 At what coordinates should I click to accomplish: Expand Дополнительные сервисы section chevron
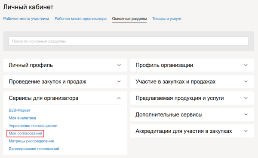click(x=246, y=114)
